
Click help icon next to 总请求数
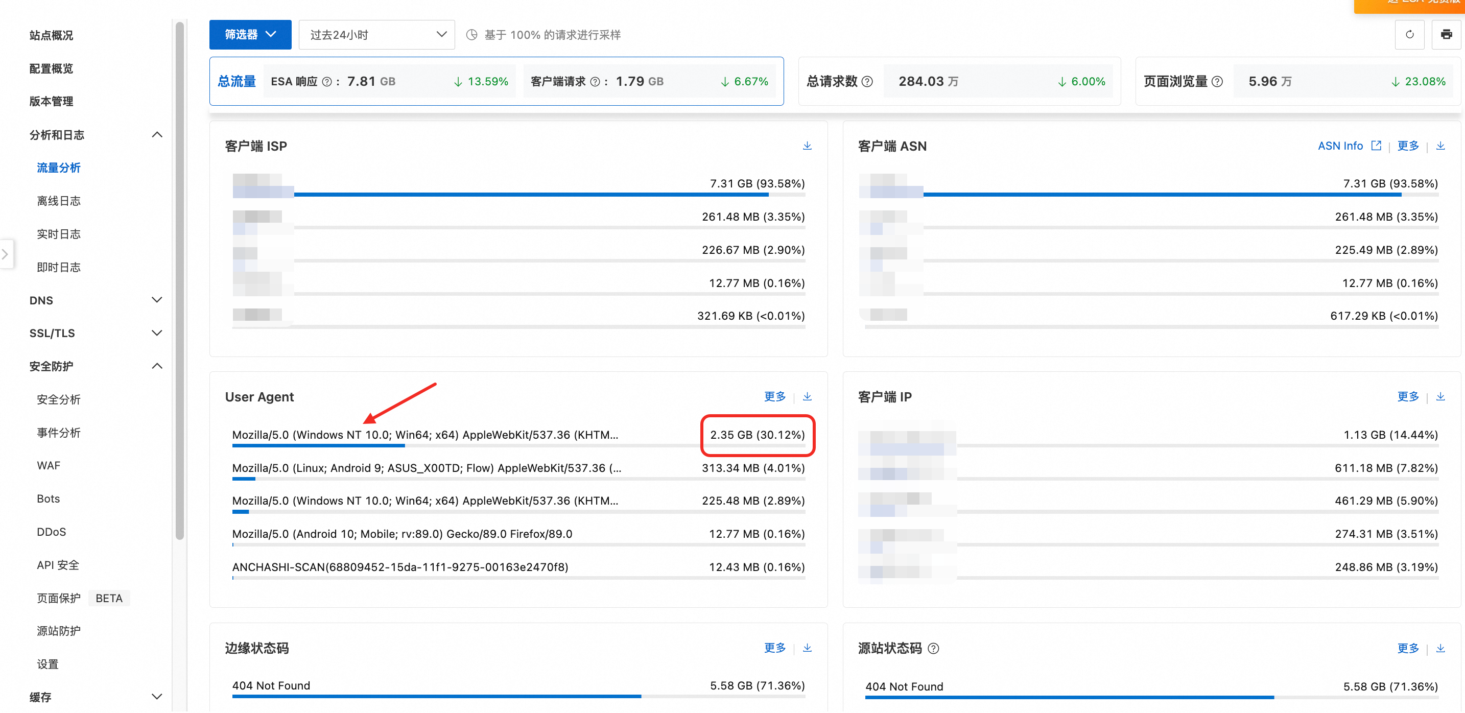tap(867, 82)
